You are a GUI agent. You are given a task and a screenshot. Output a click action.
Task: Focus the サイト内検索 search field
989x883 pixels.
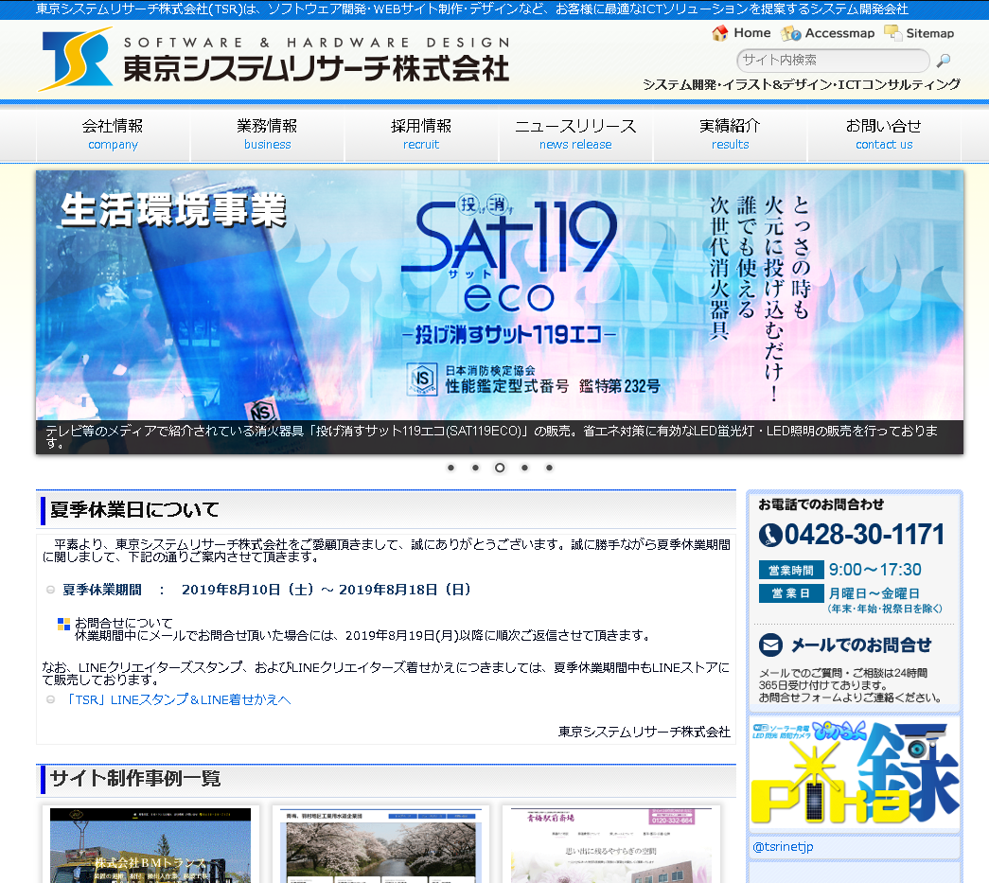833,60
